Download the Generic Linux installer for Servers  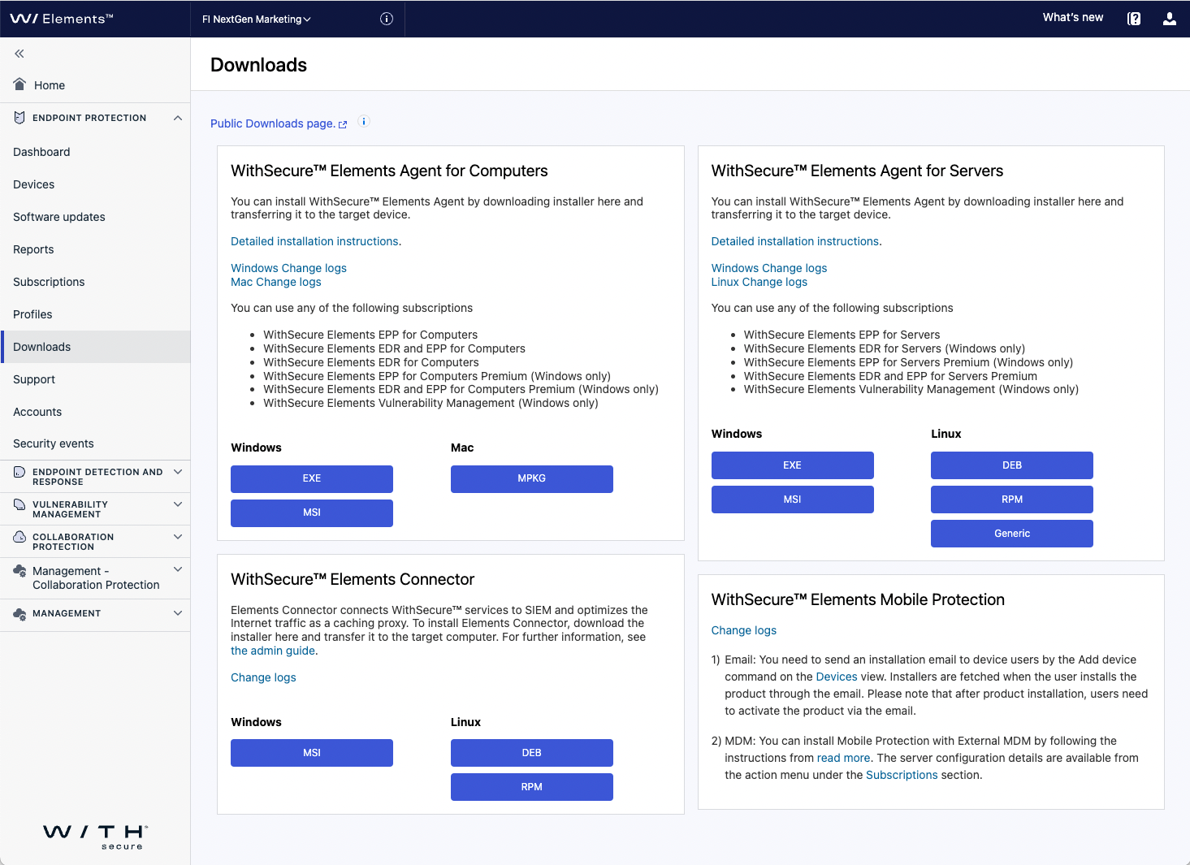1011,533
